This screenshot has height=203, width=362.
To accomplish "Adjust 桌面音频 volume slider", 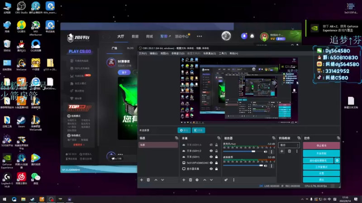I will pos(243,166).
